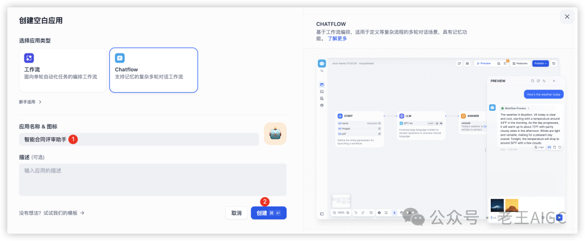
Task: Open the 了解更多 link
Action: (337, 38)
